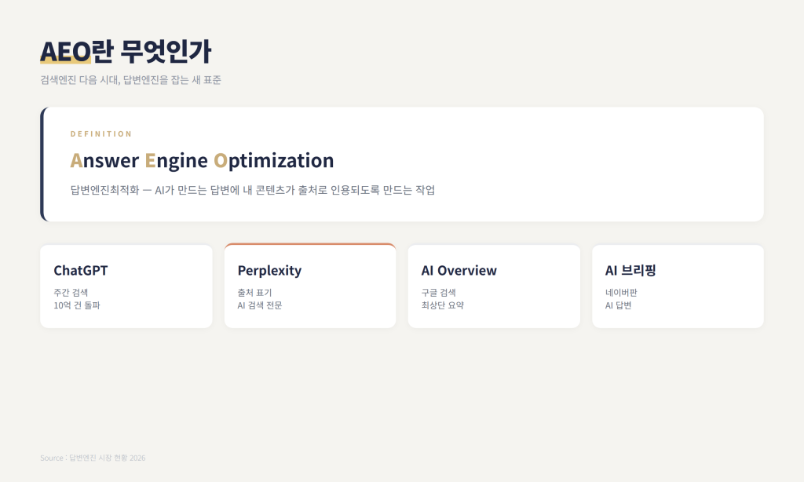
Task: Select the "AI 브리핑" card title
Action: click(630, 270)
